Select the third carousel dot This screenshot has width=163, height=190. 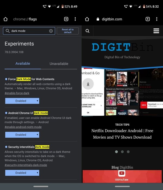(x=128, y=152)
